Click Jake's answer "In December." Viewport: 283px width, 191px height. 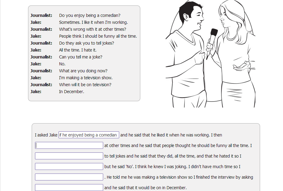[72, 92]
